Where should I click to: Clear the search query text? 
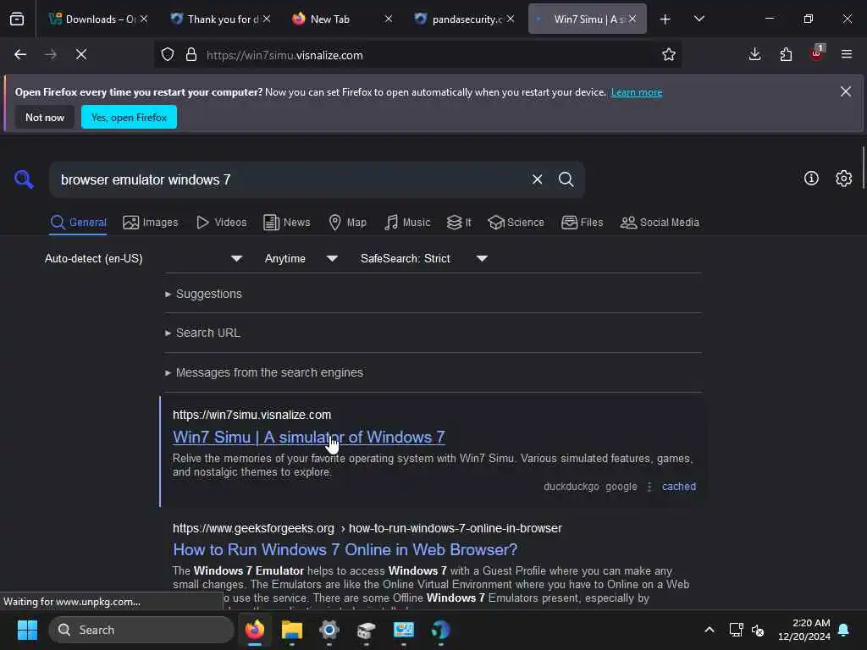tap(537, 179)
